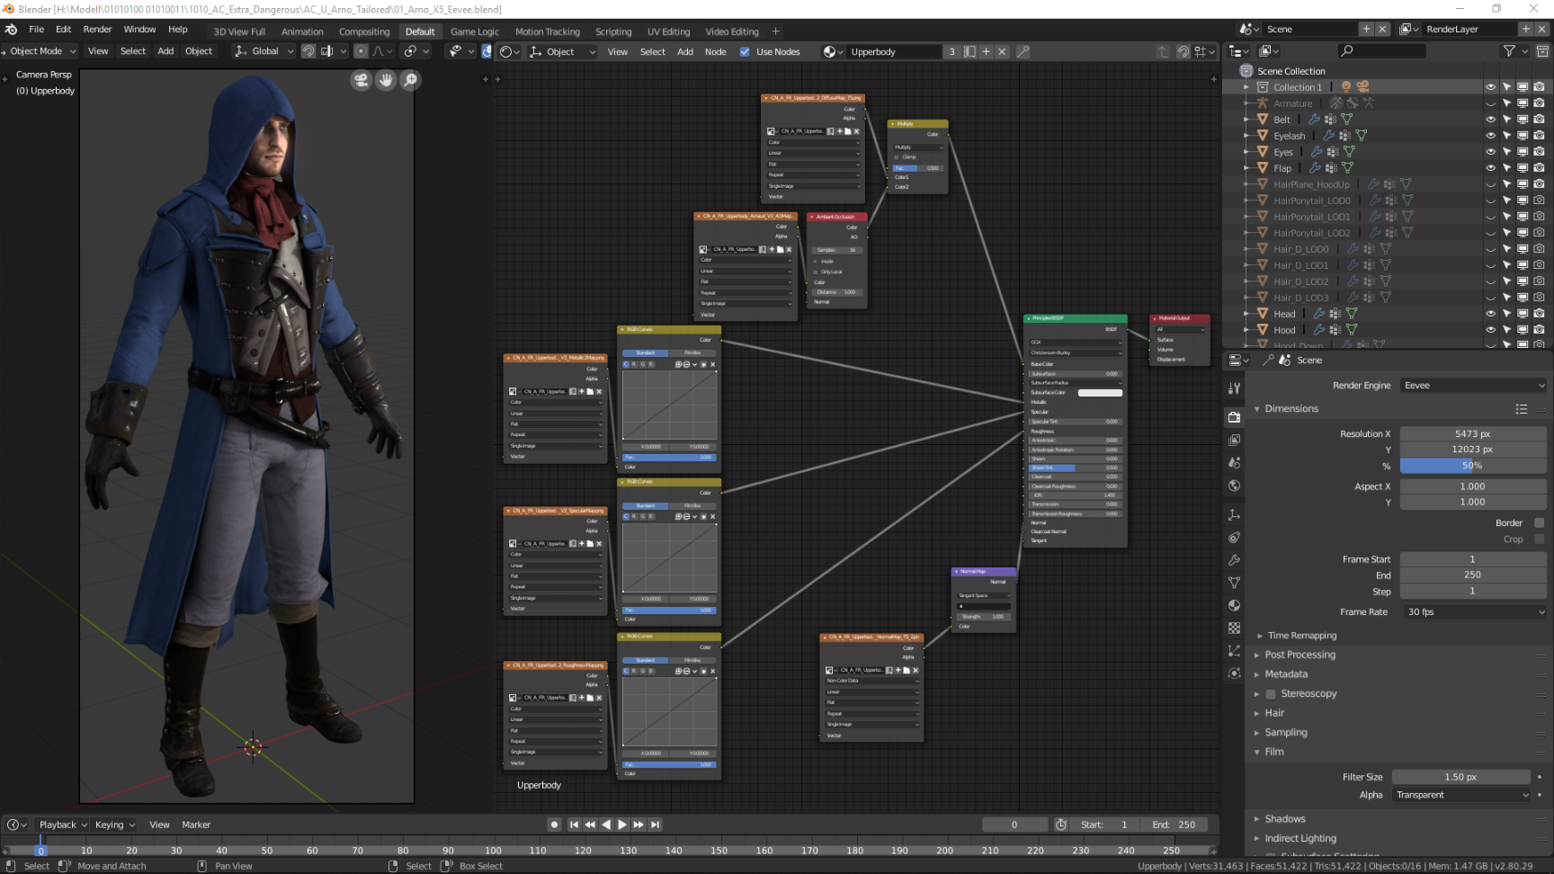Screen dimensions: 1554x874
Task: Click the Head mesh data triangle icon
Action: [1352, 314]
